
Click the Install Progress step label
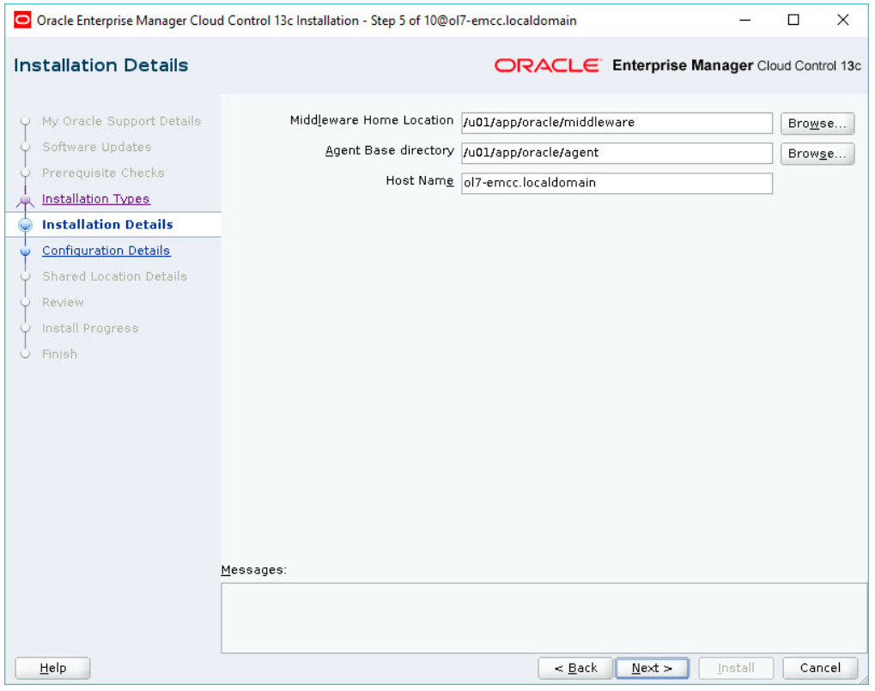pyautogui.click(x=90, y=329)
